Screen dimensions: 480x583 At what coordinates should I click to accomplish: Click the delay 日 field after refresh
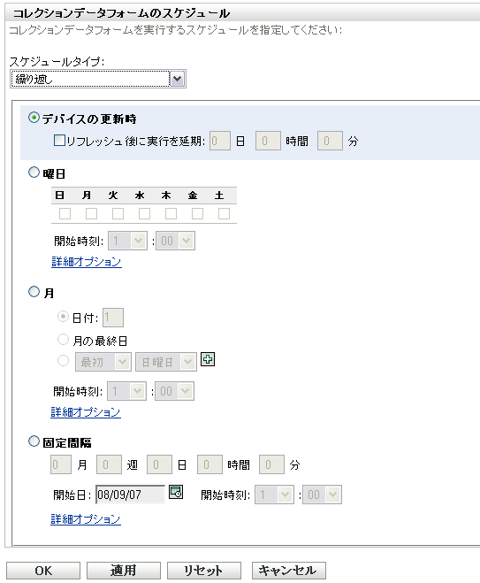point(220,141)
